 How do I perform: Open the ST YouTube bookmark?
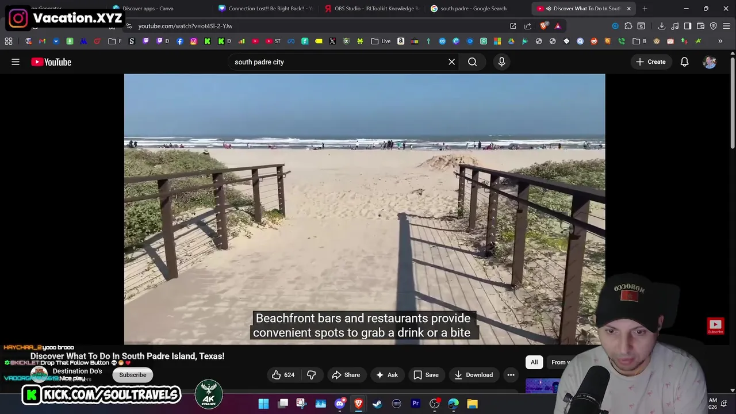273,41
